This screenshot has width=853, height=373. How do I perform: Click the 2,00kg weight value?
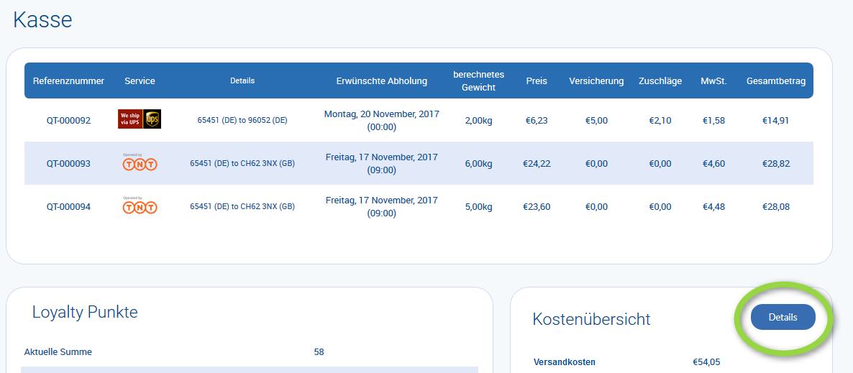pyautogui.click(x=479, y=120)
